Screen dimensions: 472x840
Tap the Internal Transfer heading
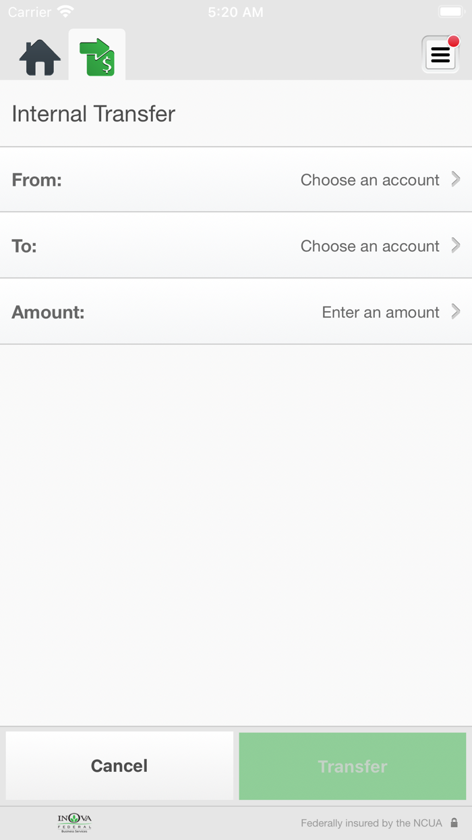tap(94, 113)
